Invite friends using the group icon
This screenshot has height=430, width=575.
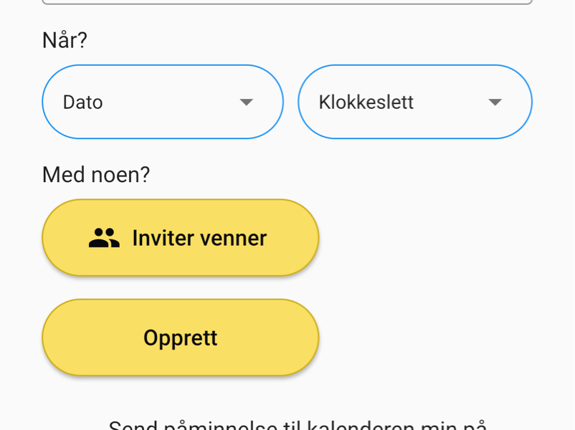click(x=104, y=238)
